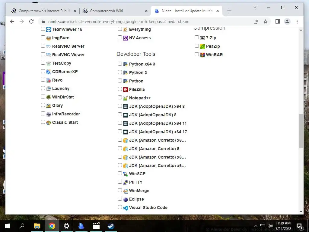
Task: Click the TeraCopy icon
Action: pos(49,63)
